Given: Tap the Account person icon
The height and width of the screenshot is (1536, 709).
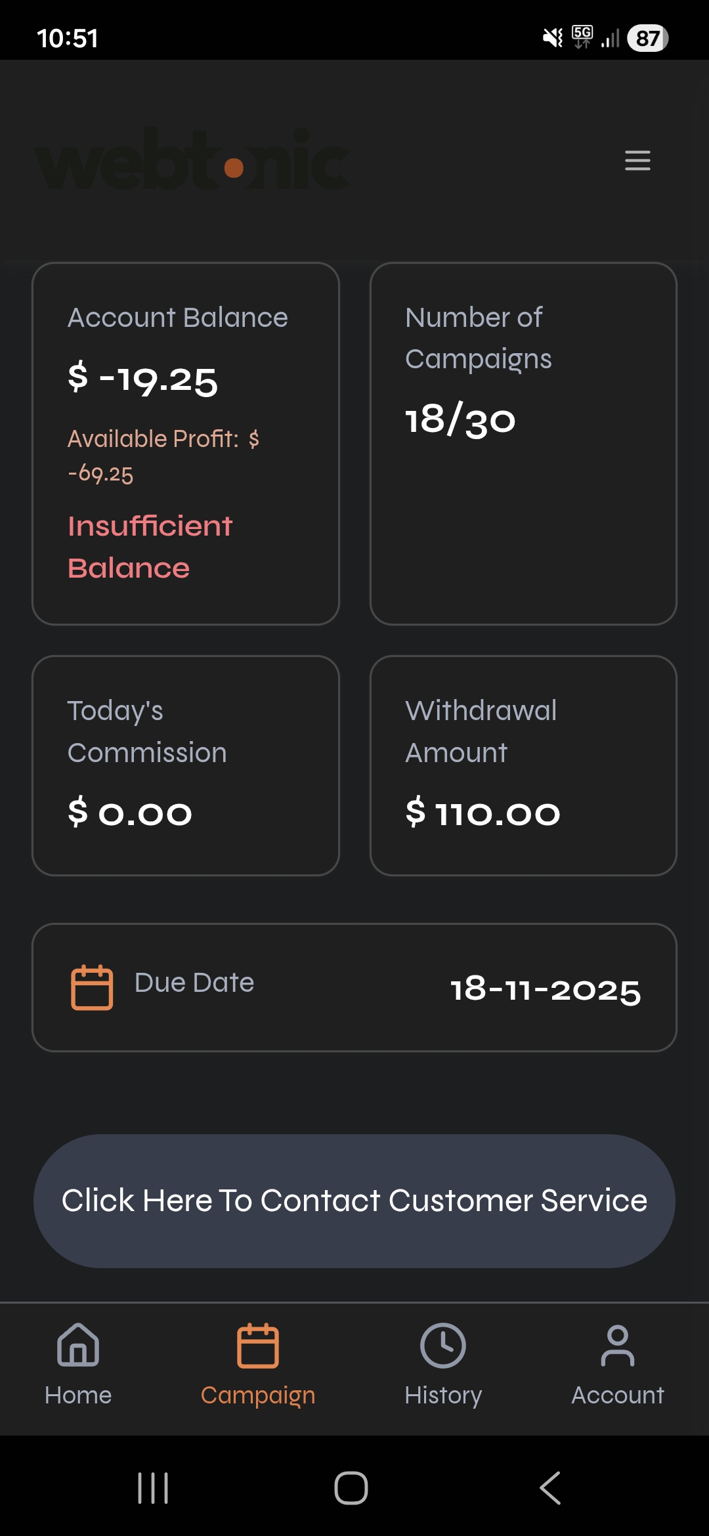Looking at the screenshot, I should tap(618, 1345).
